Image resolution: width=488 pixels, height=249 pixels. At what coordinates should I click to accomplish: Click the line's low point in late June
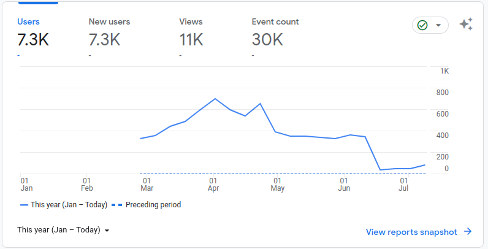tap(380, 170)
